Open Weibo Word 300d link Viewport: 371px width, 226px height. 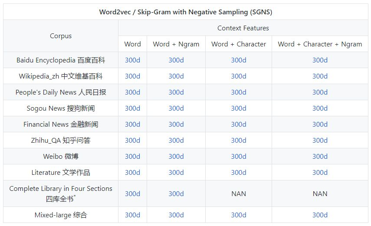[132, 157]
